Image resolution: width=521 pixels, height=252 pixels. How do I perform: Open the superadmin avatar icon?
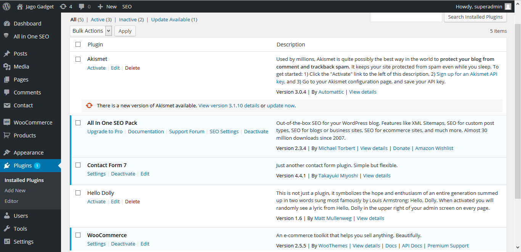click(x=508, y=6)
